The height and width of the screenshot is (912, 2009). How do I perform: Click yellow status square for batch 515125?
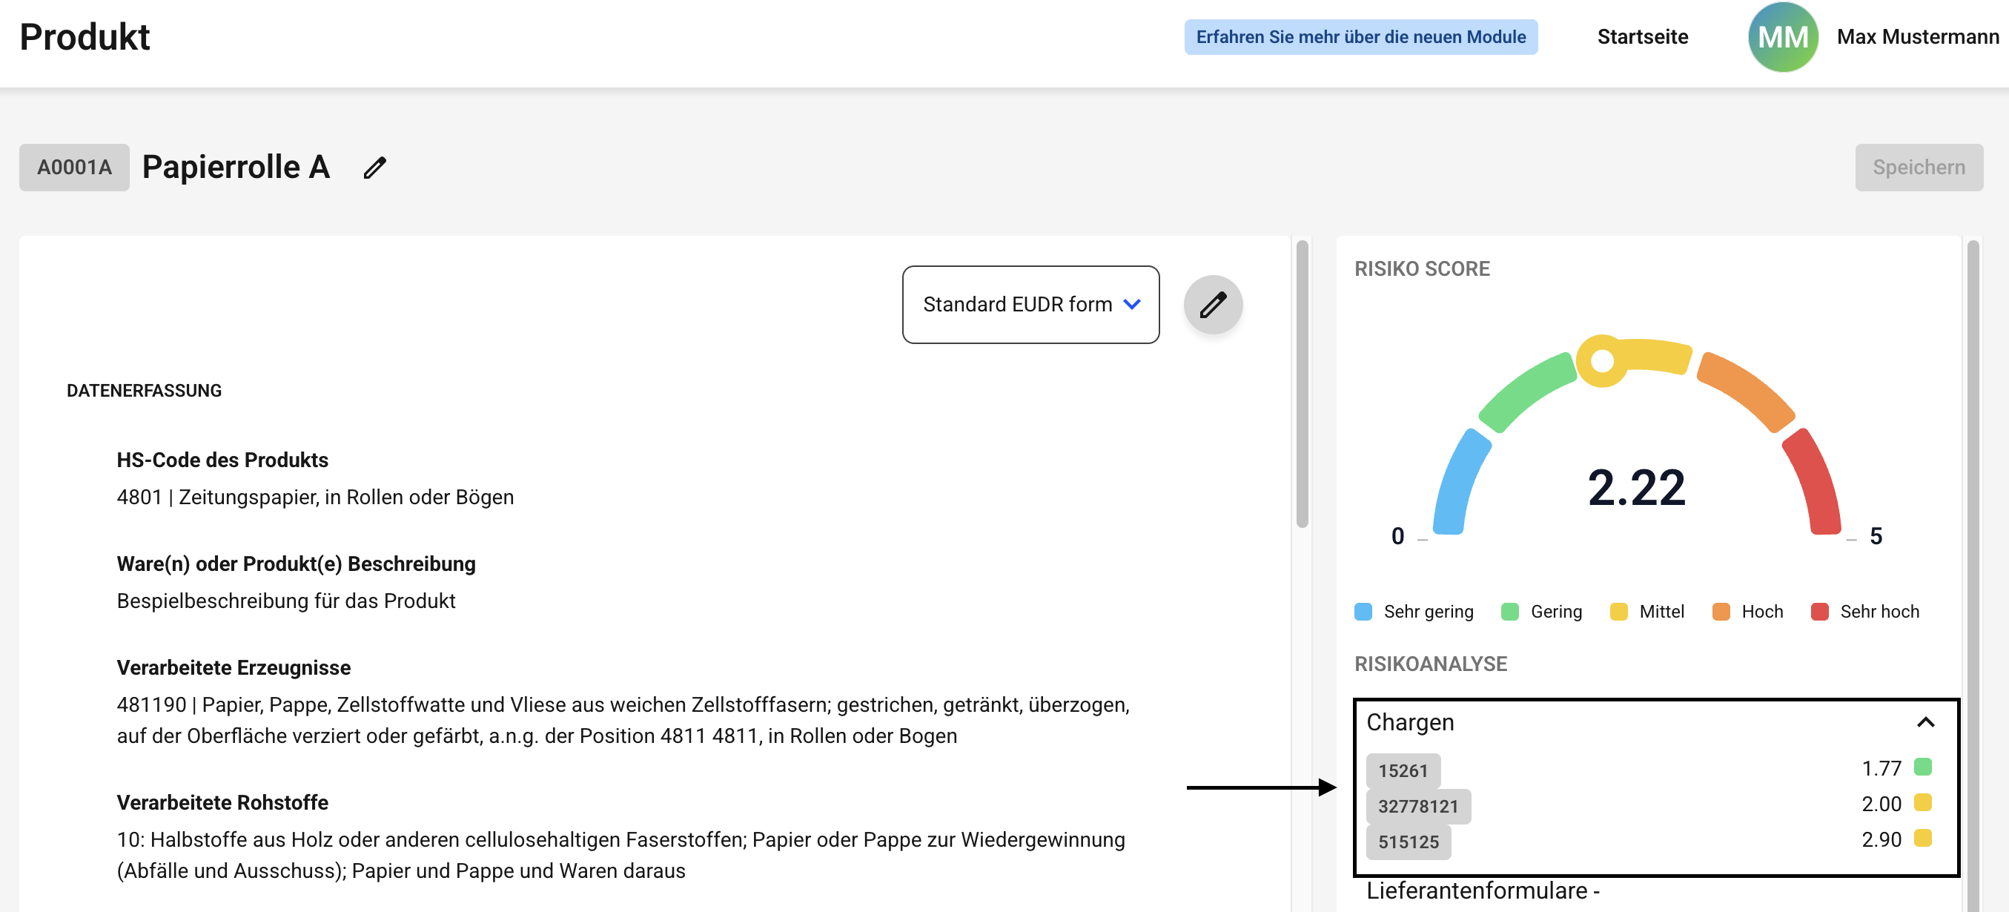pos(1922,839)
